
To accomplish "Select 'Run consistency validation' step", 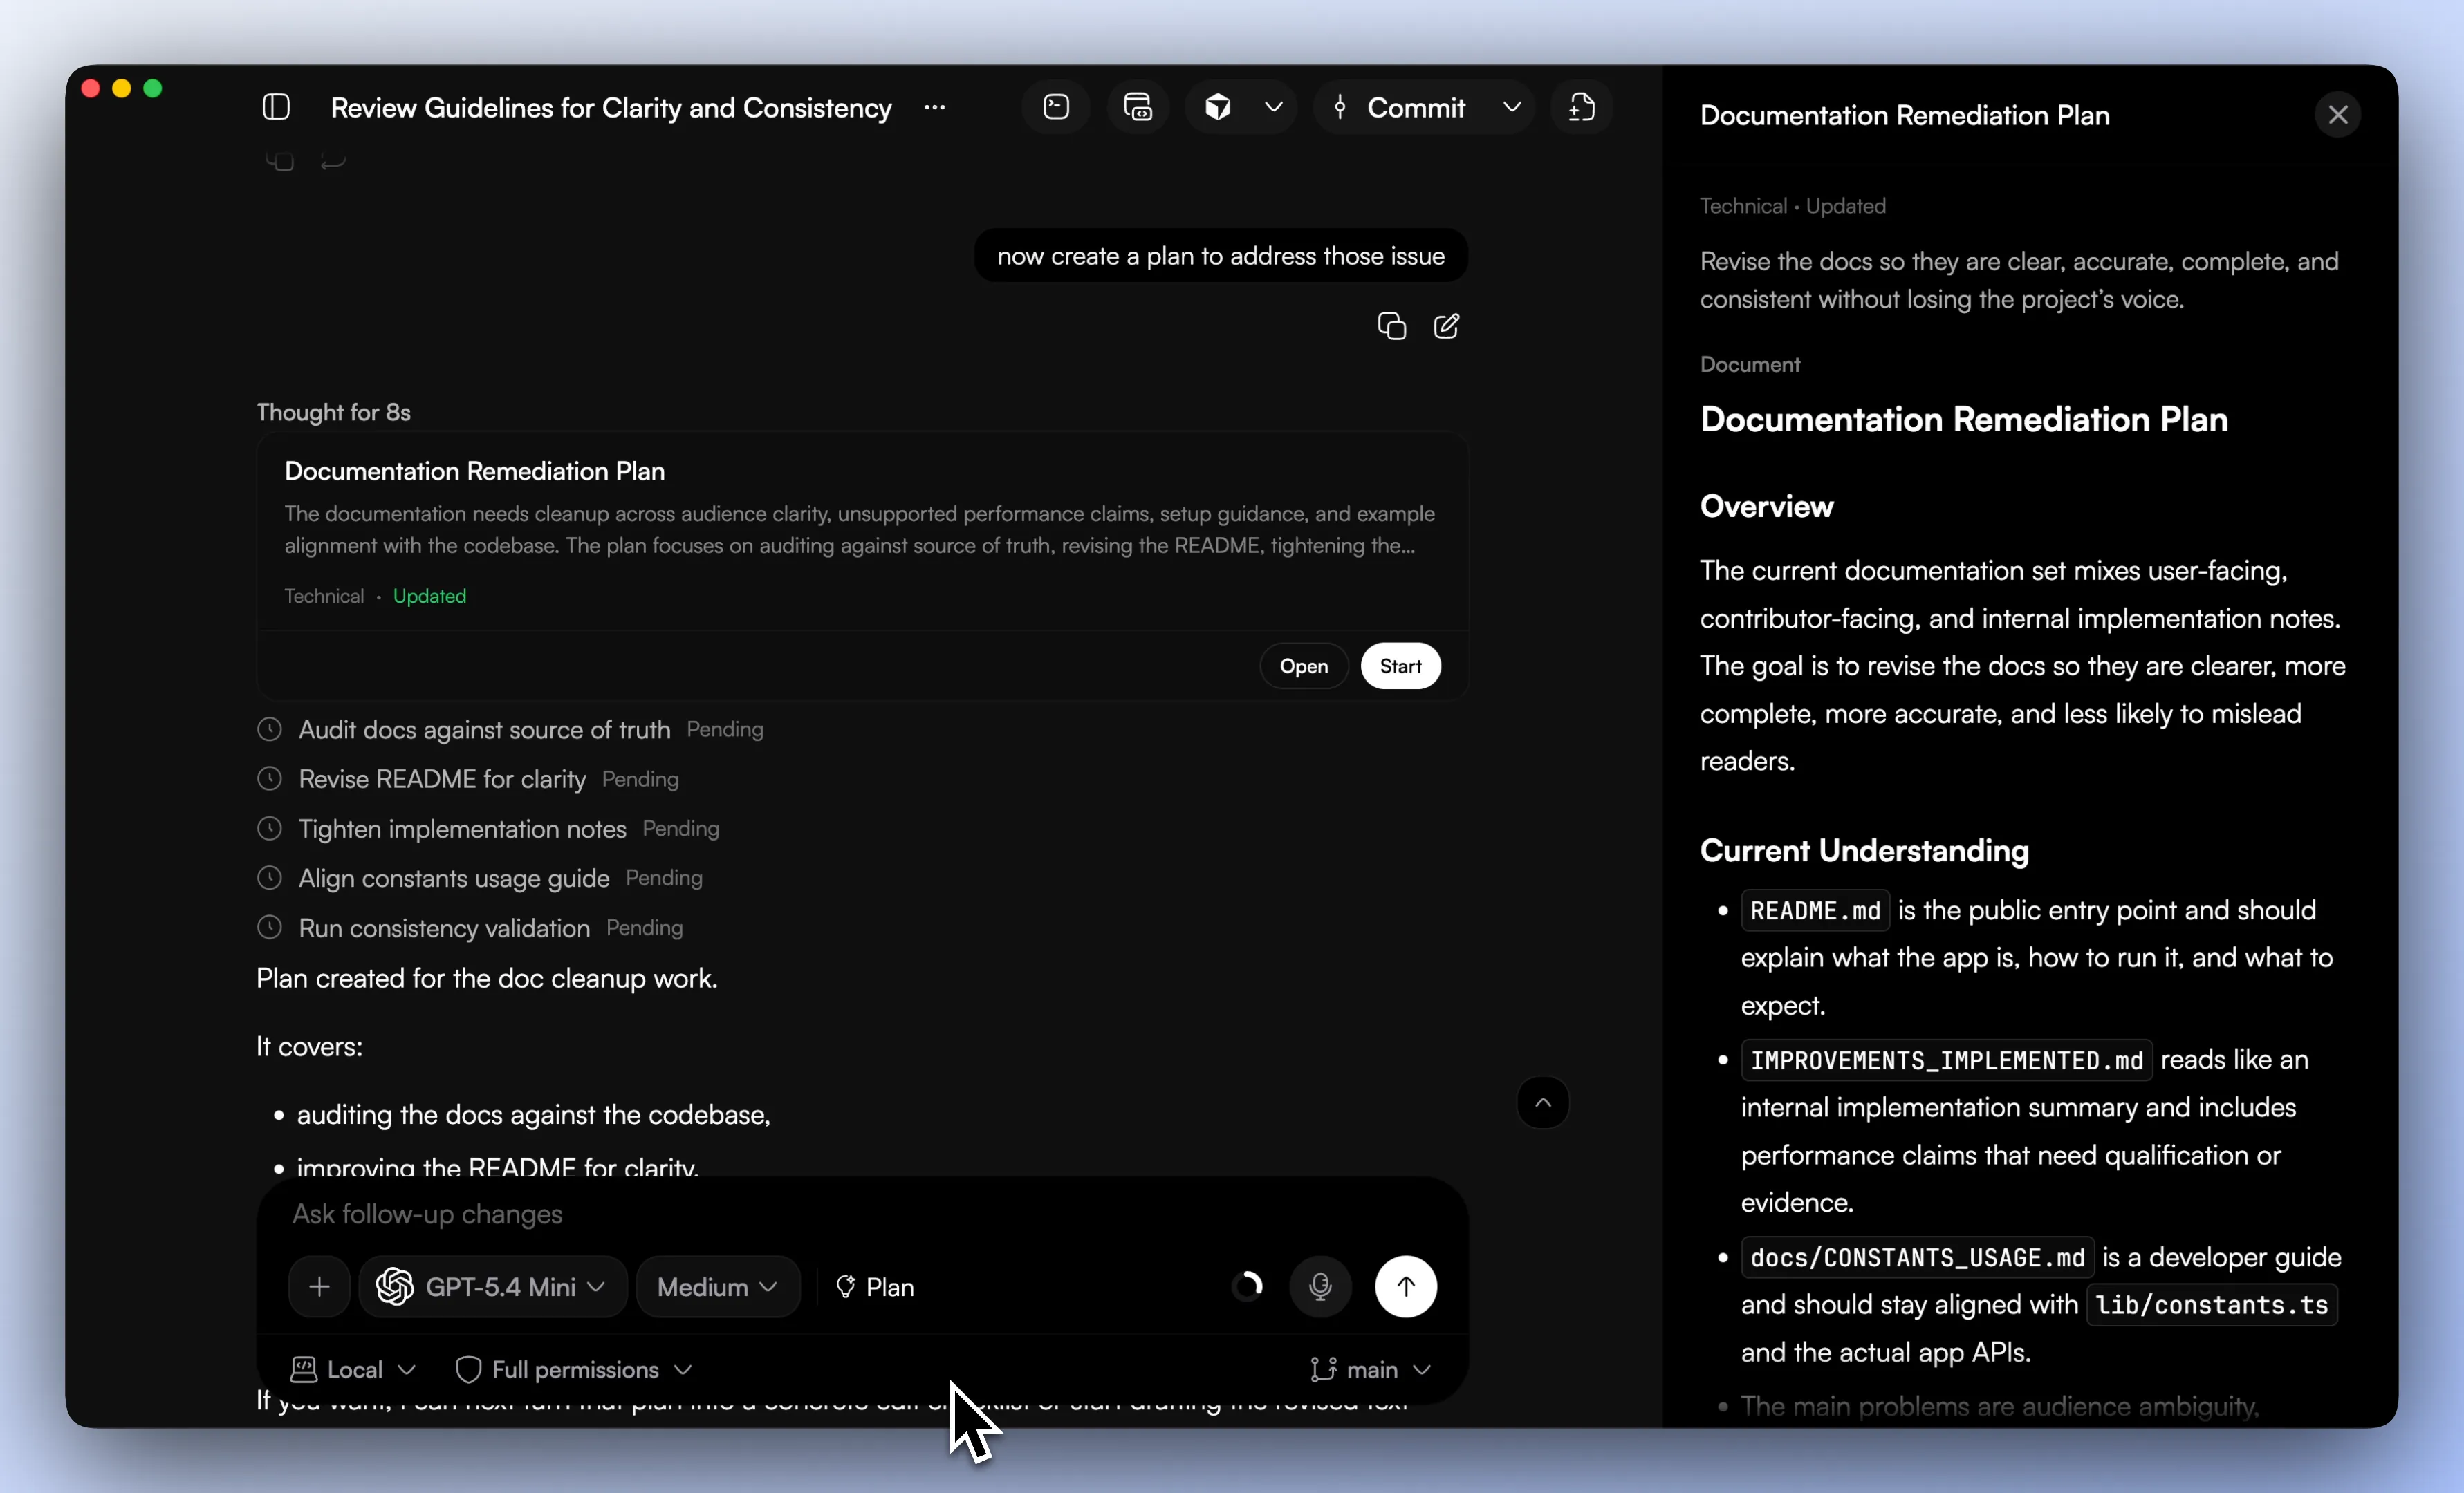I will (444, 928).
